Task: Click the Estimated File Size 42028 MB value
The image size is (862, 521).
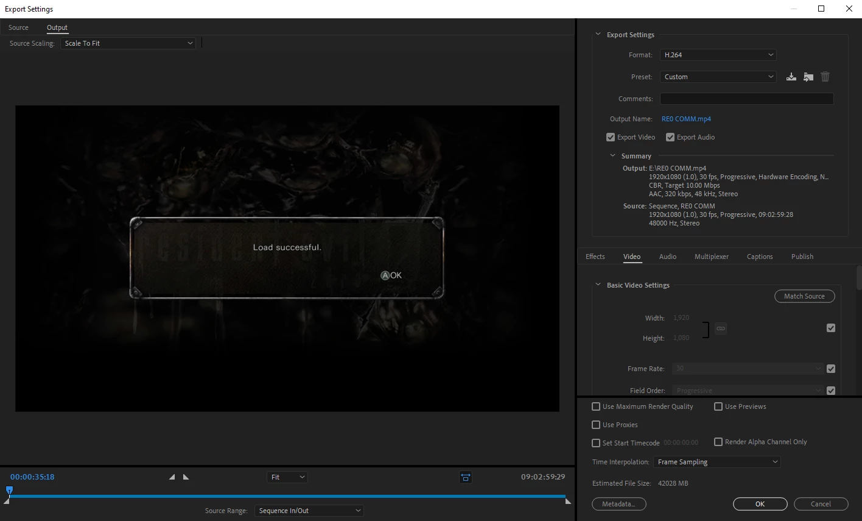Action: click(x=673, y=483)
